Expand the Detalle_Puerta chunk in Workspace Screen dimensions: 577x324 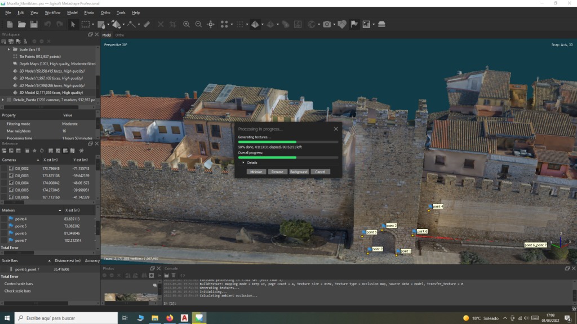[x=3, y=100]
